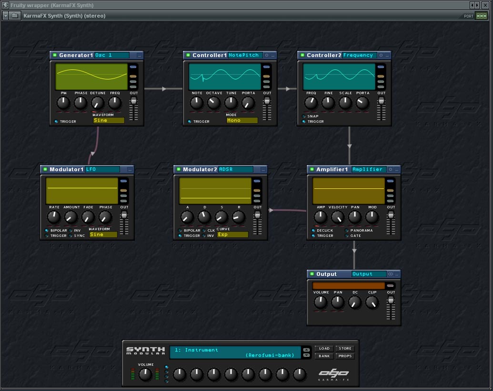The width and height of the screenshot is (493, 391).
Task: Adjust Output module OUT level slider
Action: click(391, 308)
